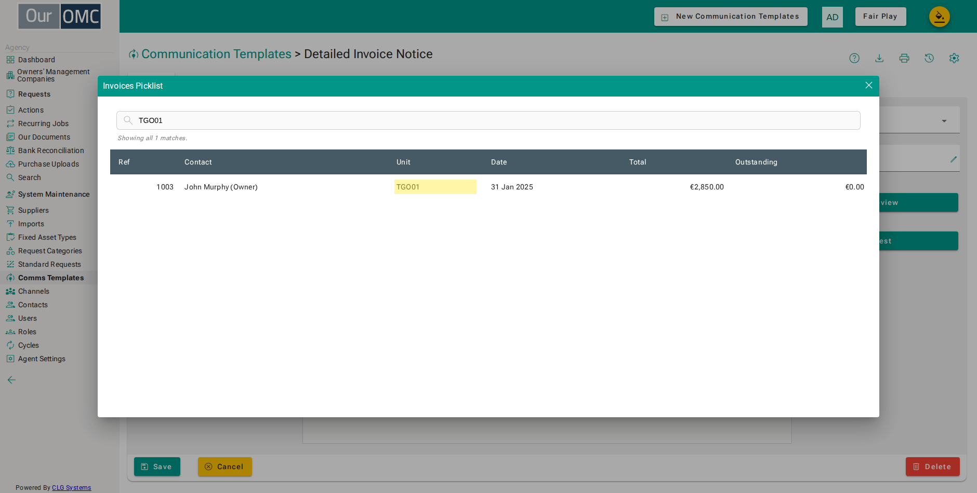The image size is (977, 493).
Task: Open the history clock icon
Action: [x=929, y=58]
